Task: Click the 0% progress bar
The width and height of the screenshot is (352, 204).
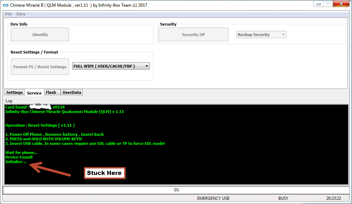Action: 176,190
